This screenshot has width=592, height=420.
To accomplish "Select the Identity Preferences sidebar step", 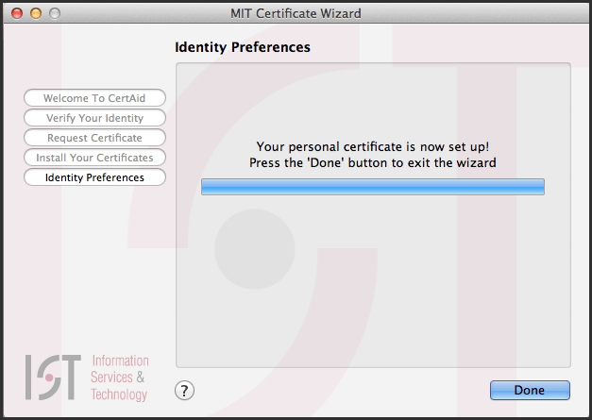I will click(x=94, y=177).
